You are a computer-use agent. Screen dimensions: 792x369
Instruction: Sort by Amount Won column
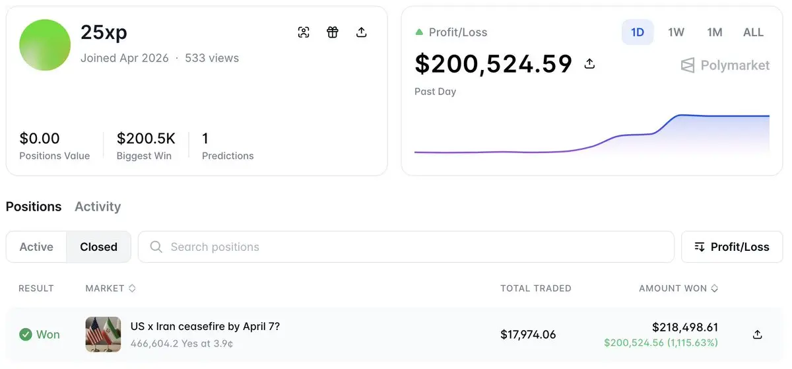[678, 288]
